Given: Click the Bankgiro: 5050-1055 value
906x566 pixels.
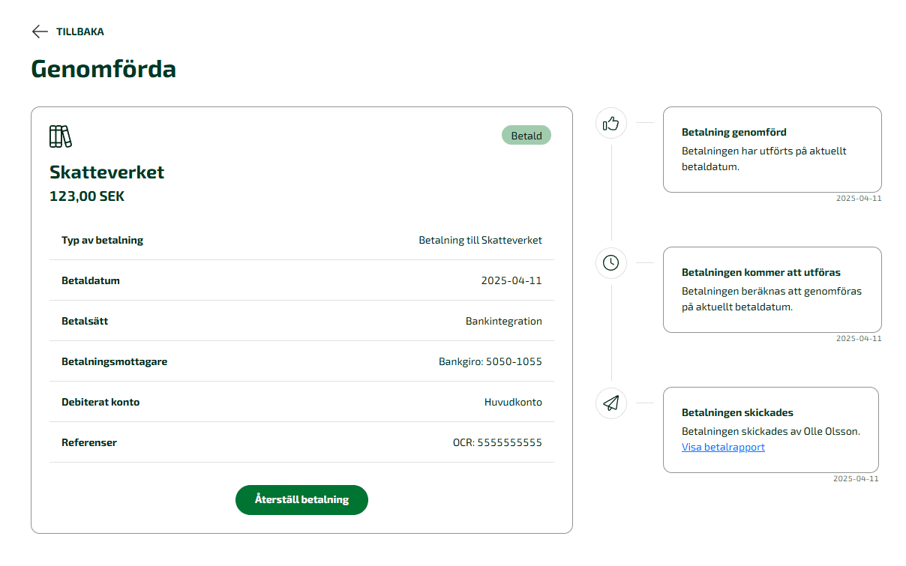Looking at the screenshot, I should click(490, 361).
